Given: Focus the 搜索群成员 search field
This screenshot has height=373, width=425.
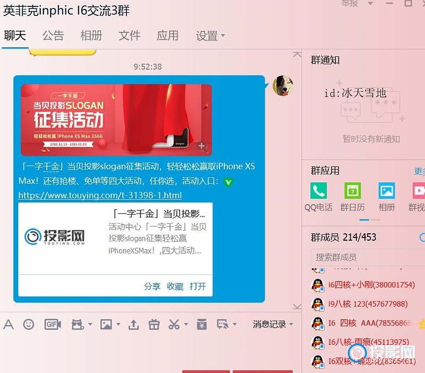Looking at the screenshot, I should (x=368, y=257).
